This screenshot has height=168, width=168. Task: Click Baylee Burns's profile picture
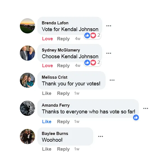tap(27, 136)
